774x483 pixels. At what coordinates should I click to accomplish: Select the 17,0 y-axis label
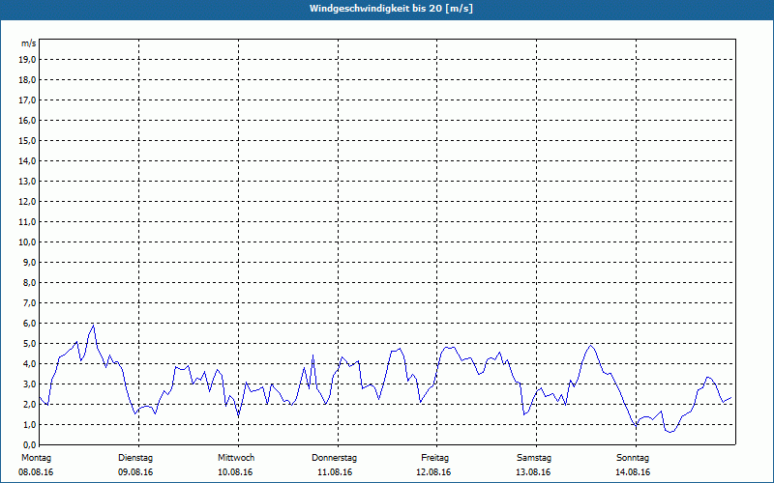coord(27,100)
